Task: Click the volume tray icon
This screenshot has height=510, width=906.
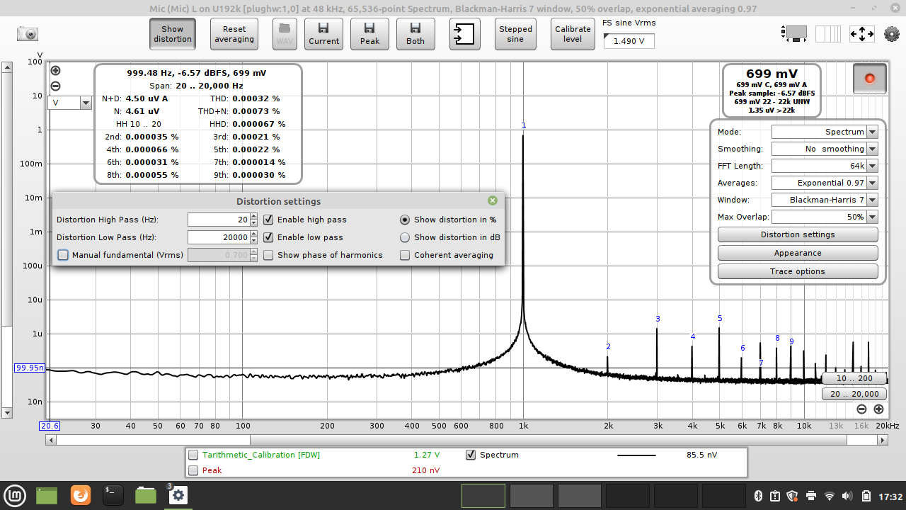Action: (847, 496)
